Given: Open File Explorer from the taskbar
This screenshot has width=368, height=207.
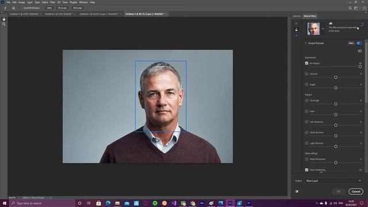Looking at the screenshot, I should (117, 203).
